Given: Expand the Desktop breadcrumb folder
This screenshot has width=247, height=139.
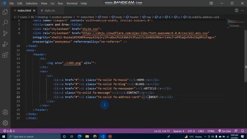Looking at the screenshot, I should 43,17.
